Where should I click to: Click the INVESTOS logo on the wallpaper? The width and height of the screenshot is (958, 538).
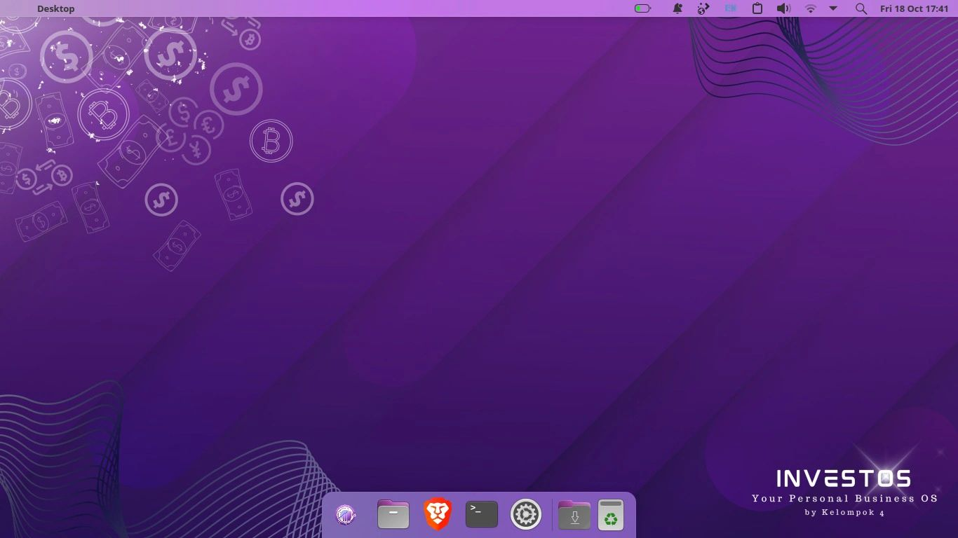coord(844,478)
